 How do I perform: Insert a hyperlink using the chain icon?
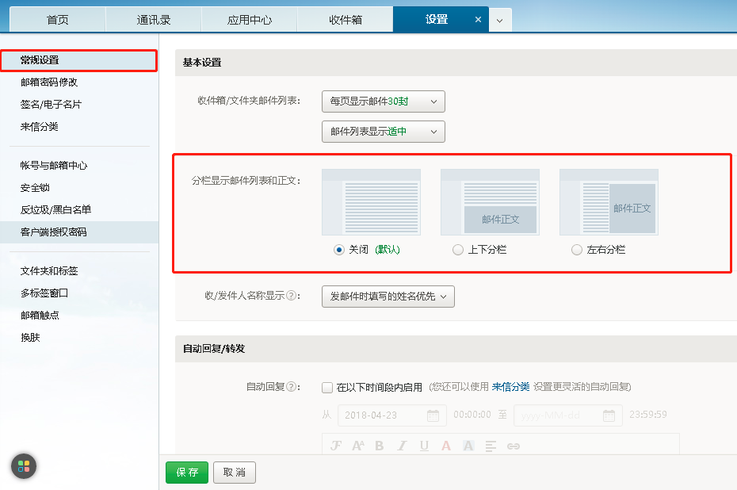pyautogui.click(x=514, y=446)
